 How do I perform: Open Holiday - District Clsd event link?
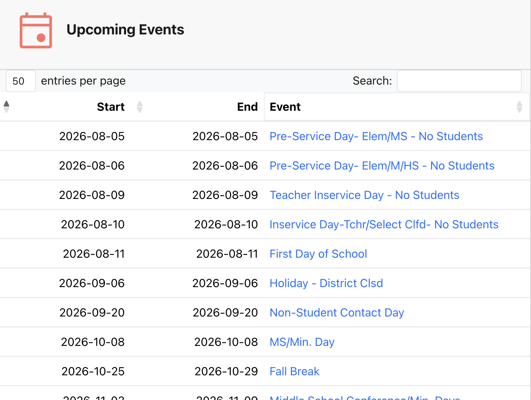326,283
